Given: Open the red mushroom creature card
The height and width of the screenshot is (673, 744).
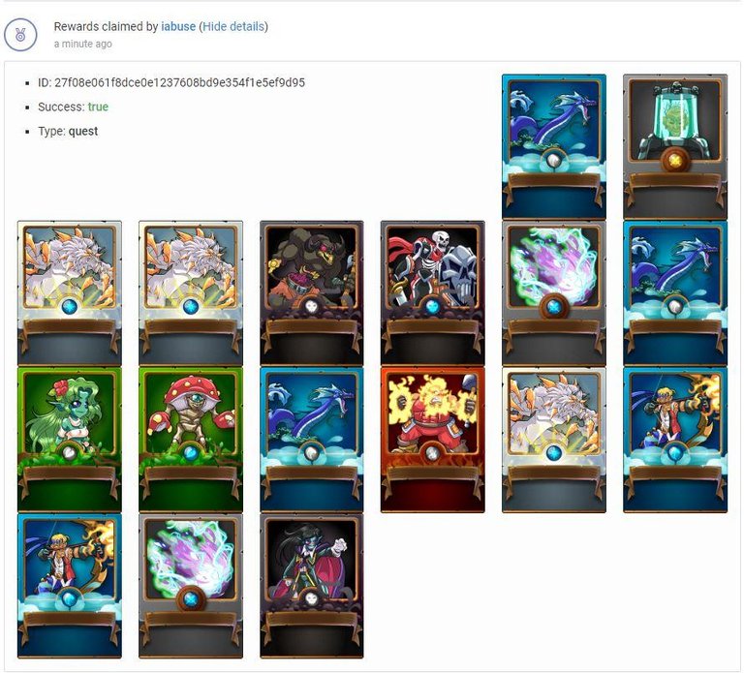Looking at the screenshot, I should click(191, 440).
